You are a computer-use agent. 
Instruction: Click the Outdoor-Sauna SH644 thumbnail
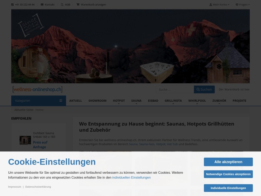pos(25,140)
